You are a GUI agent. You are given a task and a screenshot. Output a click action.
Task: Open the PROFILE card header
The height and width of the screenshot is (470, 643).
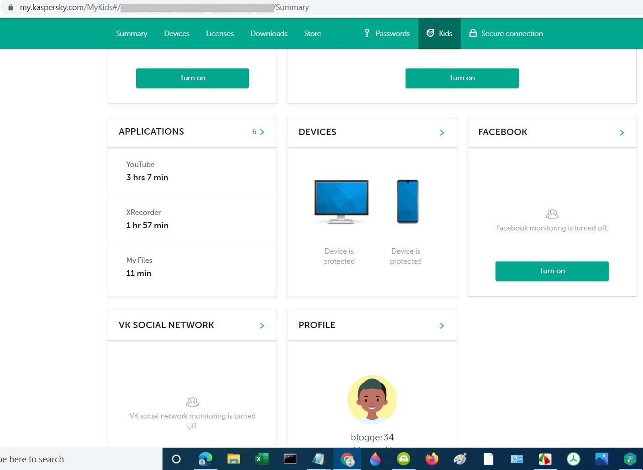pos(372,325)
